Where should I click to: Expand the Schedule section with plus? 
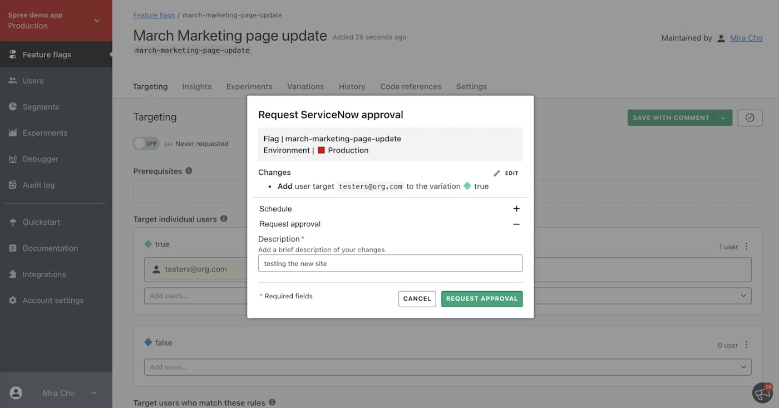pyautogui.click(x=516, y=209)
